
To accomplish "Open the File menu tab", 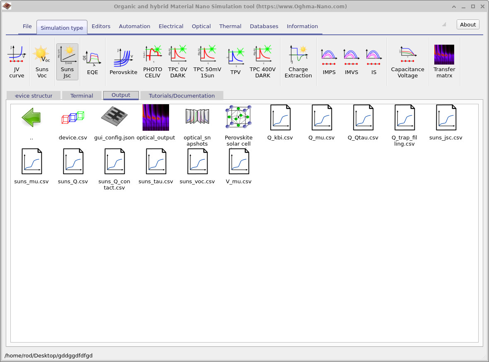I will [27, 26].
